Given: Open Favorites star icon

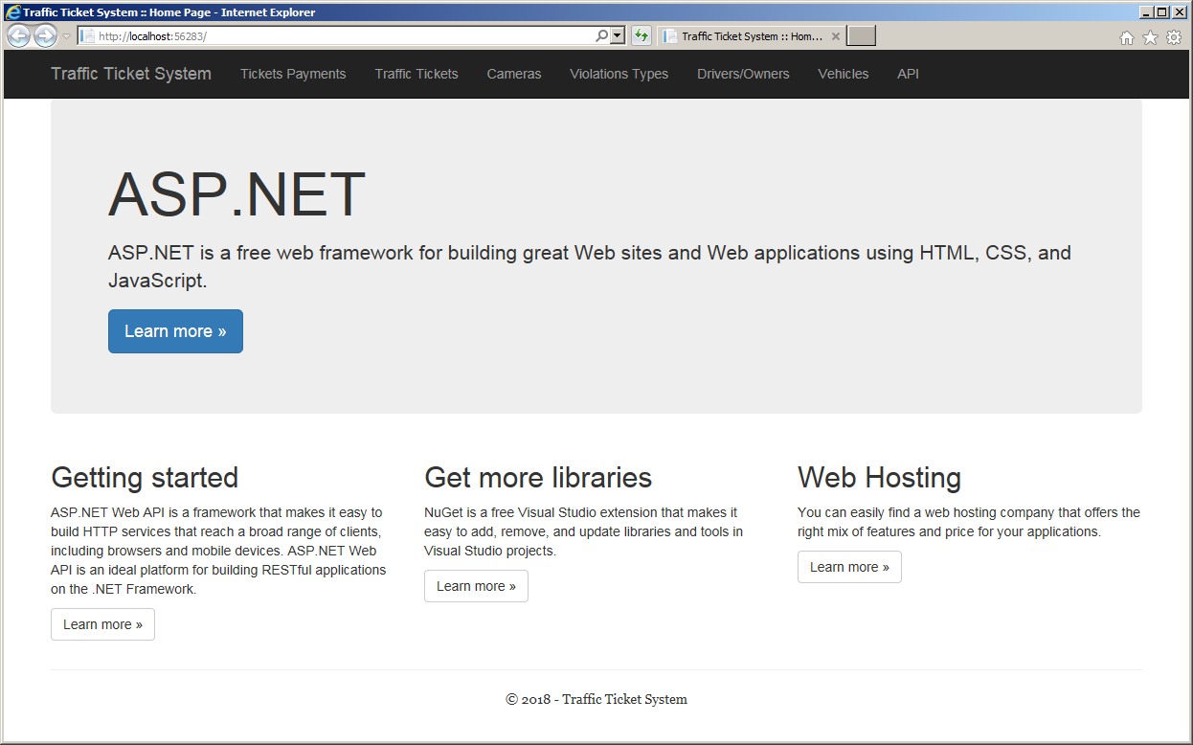Looking at the screenshot, I should pos(1150,37).
